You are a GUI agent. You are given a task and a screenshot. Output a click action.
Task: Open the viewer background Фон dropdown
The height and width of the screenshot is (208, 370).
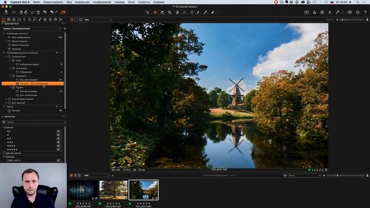pyautogui.click(x=98, y=20)
